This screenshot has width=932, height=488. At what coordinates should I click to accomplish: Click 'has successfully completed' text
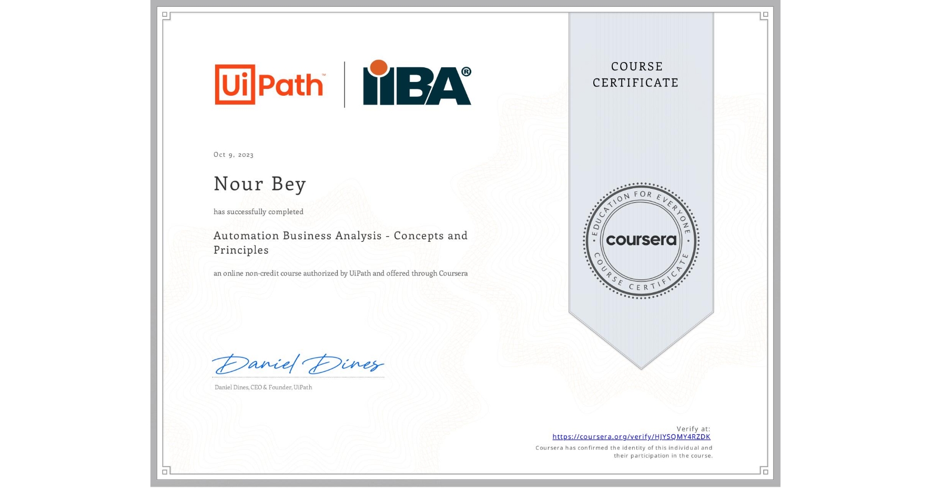tap(258, 211)
